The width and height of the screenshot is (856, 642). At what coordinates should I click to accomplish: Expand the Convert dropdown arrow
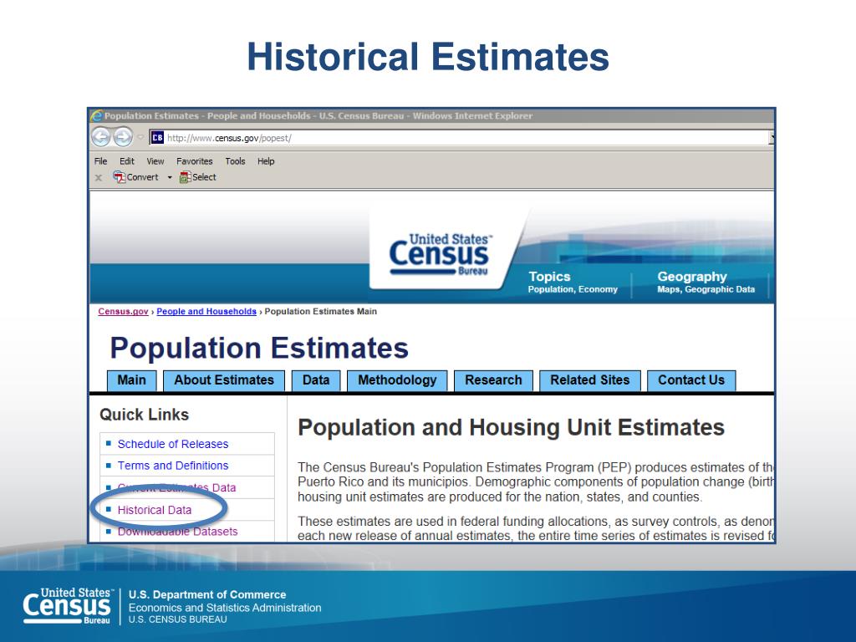point(170,177)
